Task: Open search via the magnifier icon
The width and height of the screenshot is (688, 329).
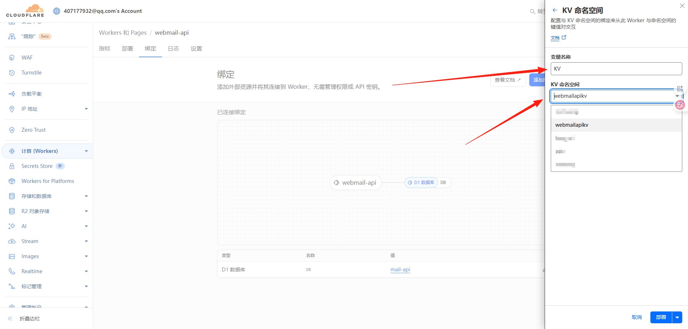Action: 532,11
